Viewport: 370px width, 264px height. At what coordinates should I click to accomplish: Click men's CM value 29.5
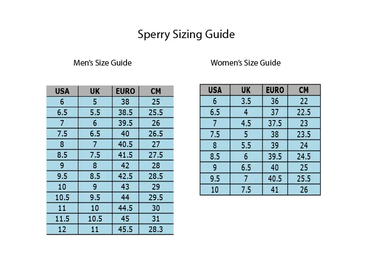[156, 198]
